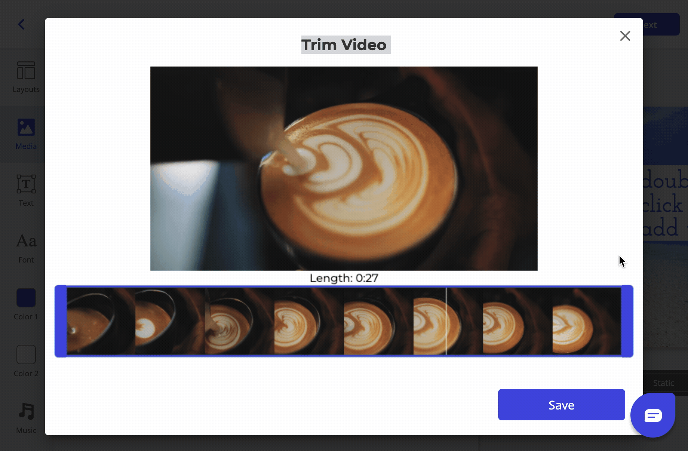Close the Trim Video dialog
The height and width of the screenshot is (451, 688).
pos(625,36)
